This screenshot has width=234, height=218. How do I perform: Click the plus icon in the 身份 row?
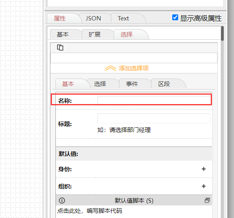click(204, 169)
